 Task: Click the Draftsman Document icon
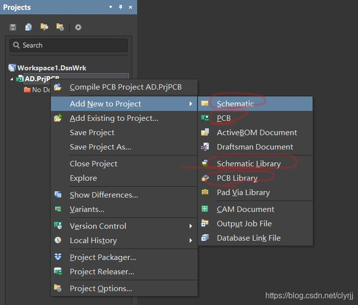click(x=205, y=147)
